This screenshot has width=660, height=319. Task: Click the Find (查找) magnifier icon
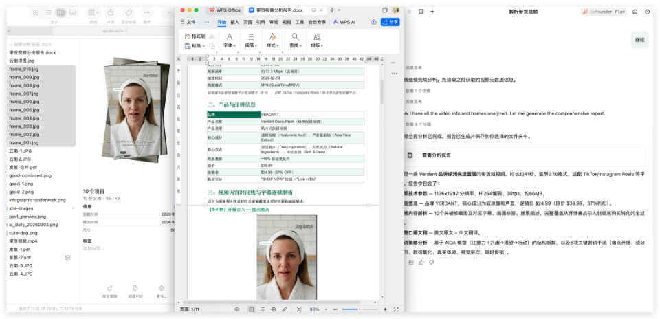[294, 36]
